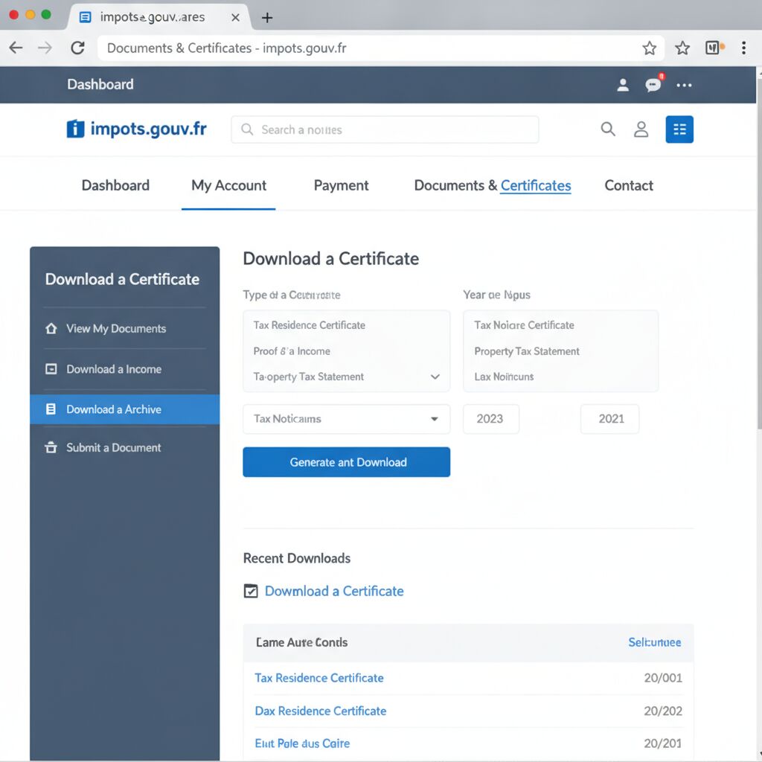Open the ellipsis menu in dark header

(x=684, y=86)
